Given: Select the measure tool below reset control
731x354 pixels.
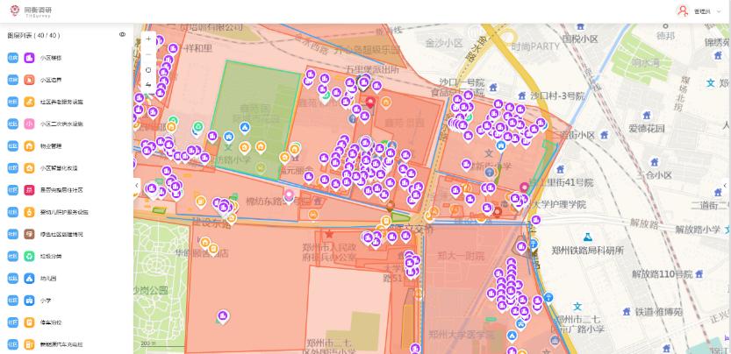Looking at the screenshot, I should [x=148, y=85].
